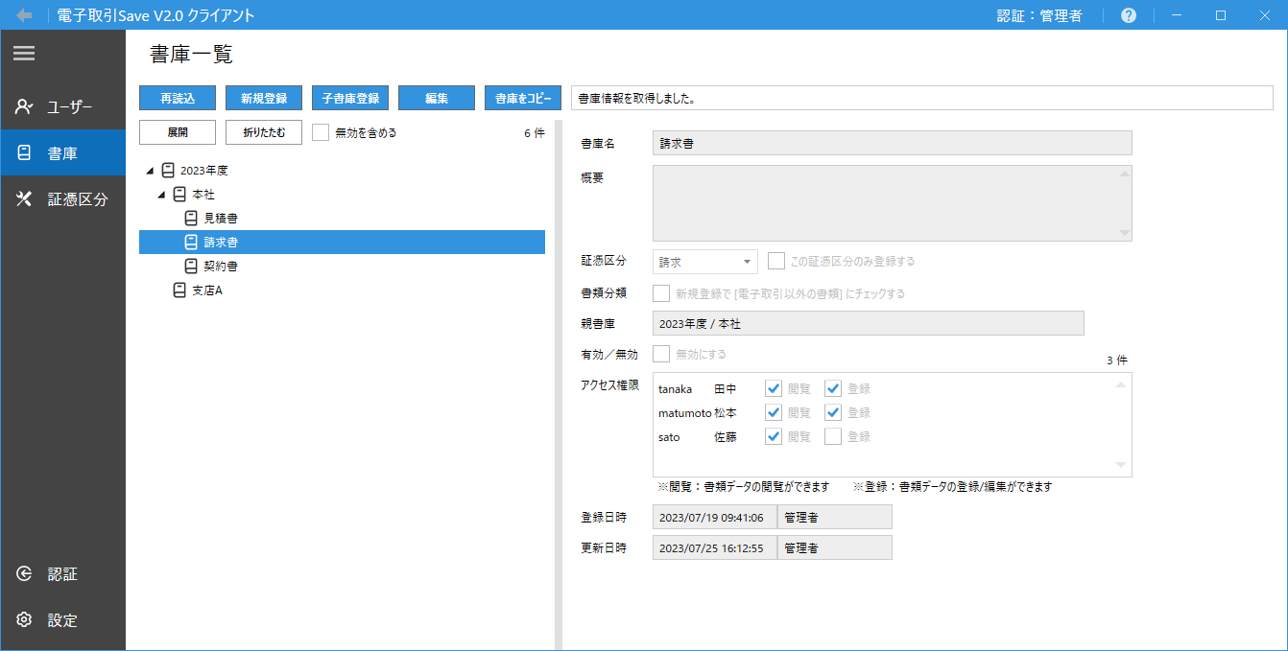
Task: Click the help question mark icon
Action: click(1129, 15)
